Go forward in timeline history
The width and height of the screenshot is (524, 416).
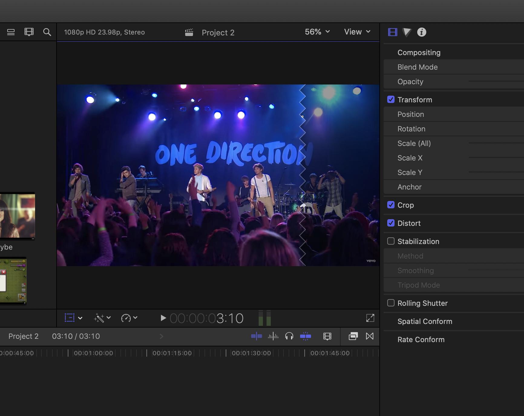[x=161, y=336]
